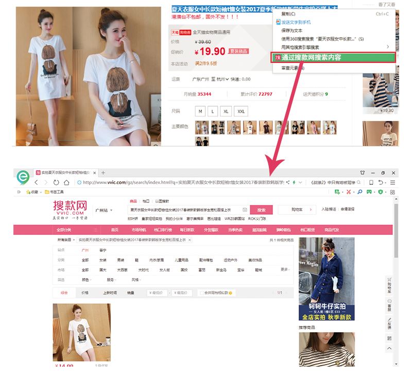Choose 使用360搜索搜索 in the context menu

[x=334, y=39]
